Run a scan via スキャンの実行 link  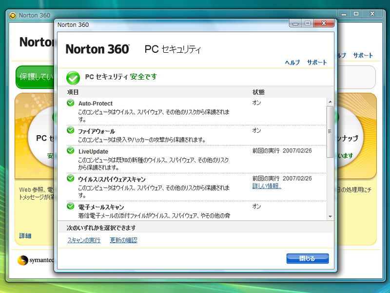[x=84, y=240]
